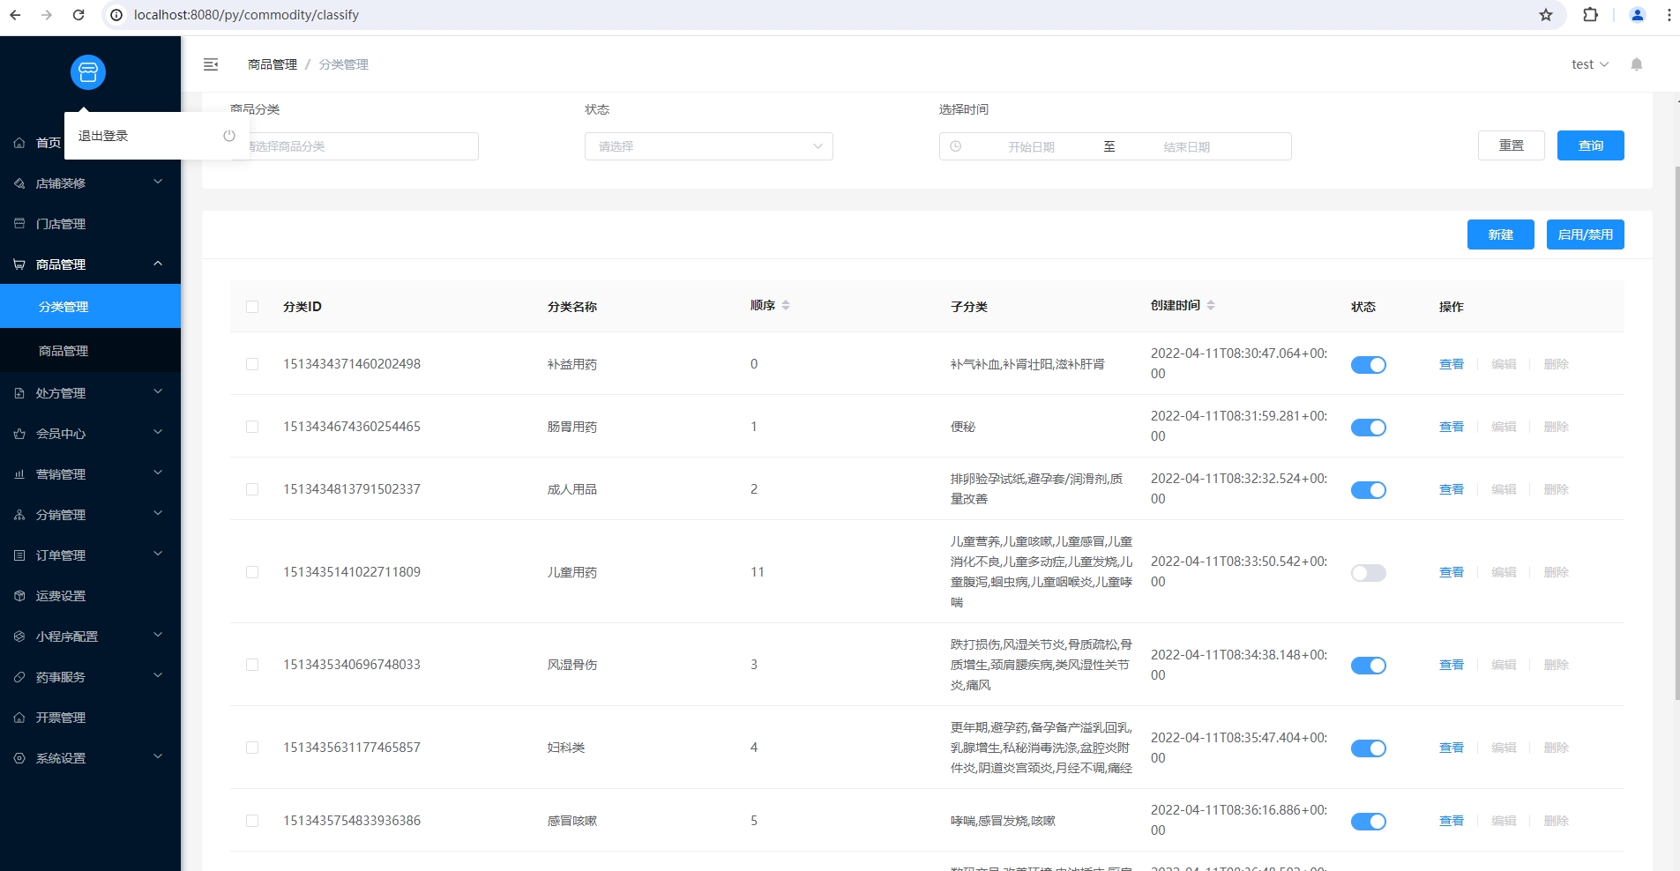Click the 结束日期 date field
1680x871 pixels.
click(1186, 147)
